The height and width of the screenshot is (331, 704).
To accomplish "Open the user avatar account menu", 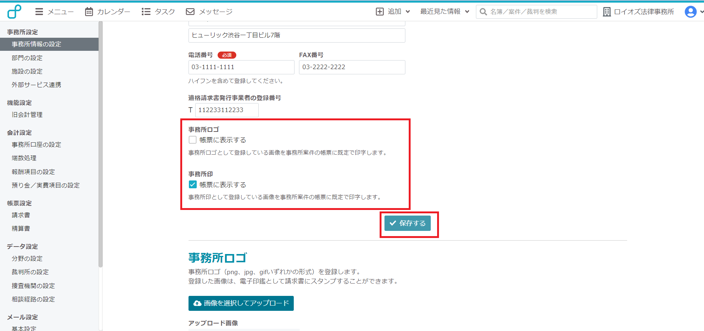I will [x=691, y=12].
